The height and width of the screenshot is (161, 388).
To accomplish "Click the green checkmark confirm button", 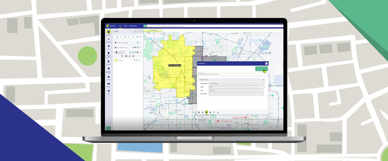I will coord(261,69).
